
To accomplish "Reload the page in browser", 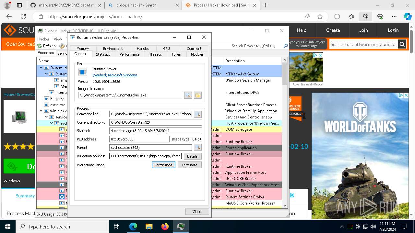I will (x=23, y=17).
